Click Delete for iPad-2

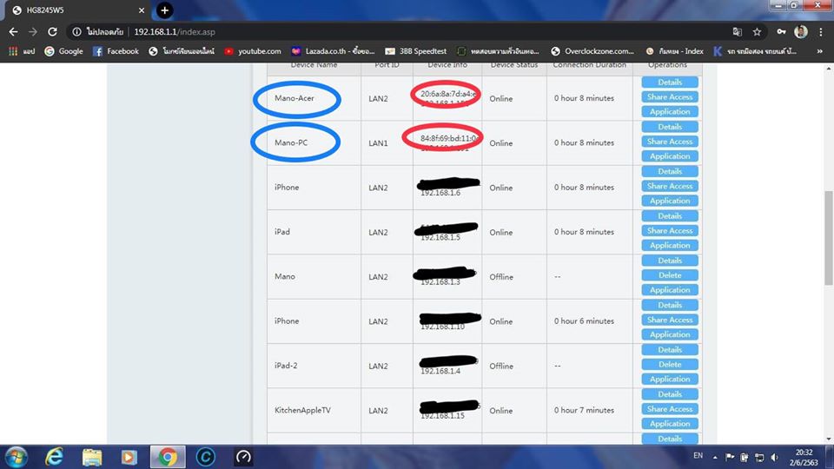pyautogui.click(x=670, y=365)
